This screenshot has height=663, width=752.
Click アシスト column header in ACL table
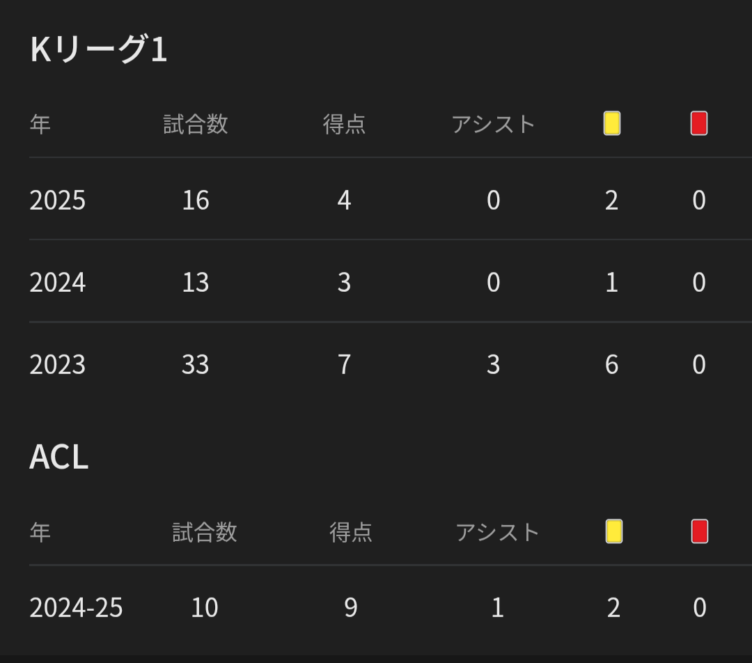coord(497,533)
